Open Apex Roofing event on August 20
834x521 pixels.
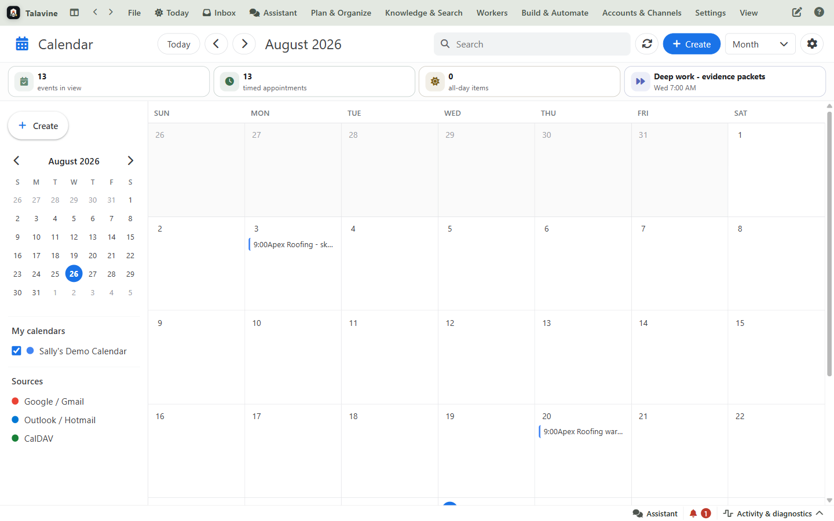583,431
